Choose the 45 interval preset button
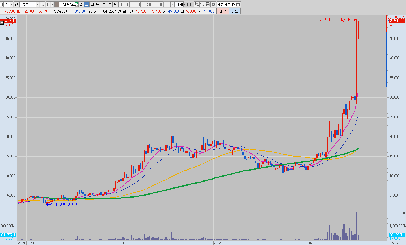Screen dimensions: 406x245 (x=154, y=4)
